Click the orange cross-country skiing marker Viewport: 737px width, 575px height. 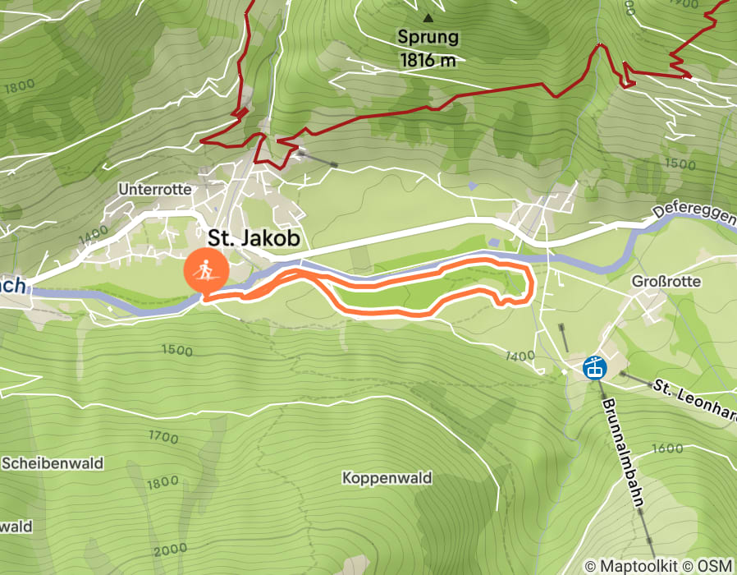206,272
